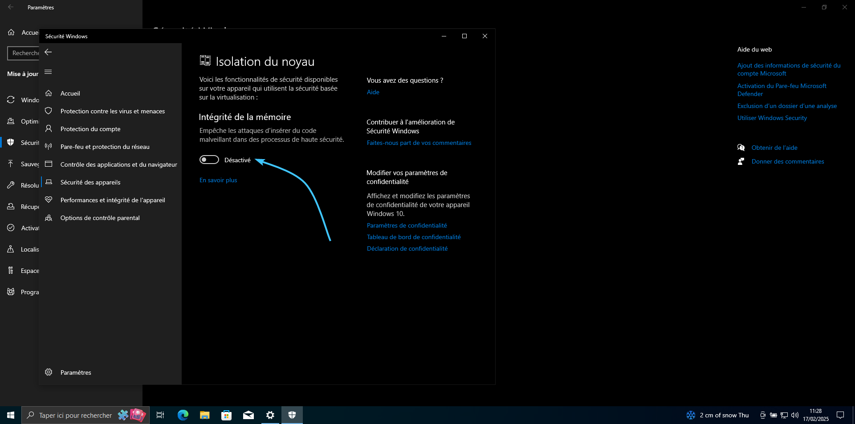Viewport: 855px width, 424px height.
Task: Click the Isolation du noyau chip icon
Action: point(205,61)
